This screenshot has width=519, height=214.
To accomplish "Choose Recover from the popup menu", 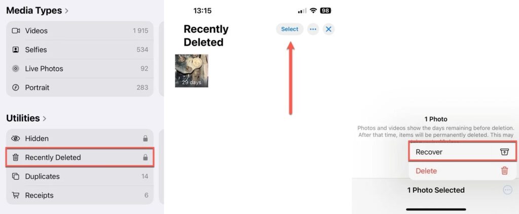I will click(462, 152).
